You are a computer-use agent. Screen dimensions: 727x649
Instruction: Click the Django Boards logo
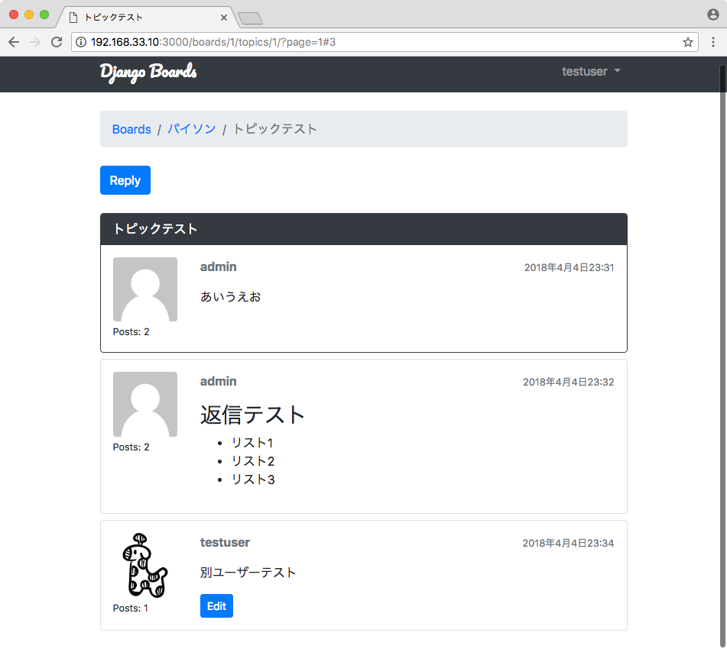pyautogui.click(x=148, y=73)
